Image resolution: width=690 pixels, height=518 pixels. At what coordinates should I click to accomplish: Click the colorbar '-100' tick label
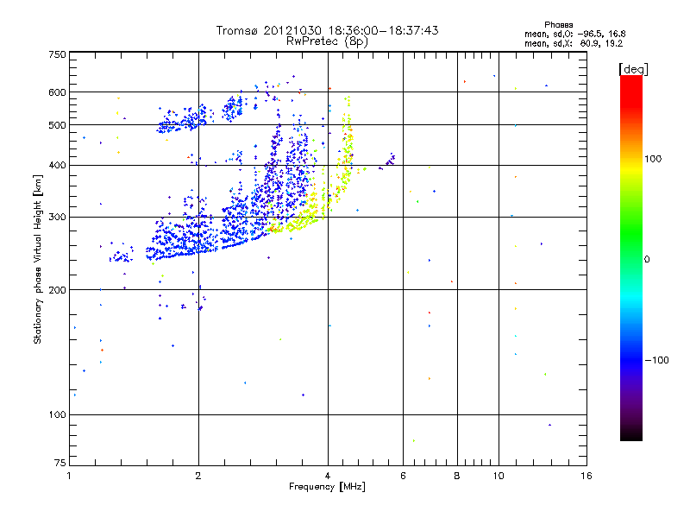(x=656, y=360)
